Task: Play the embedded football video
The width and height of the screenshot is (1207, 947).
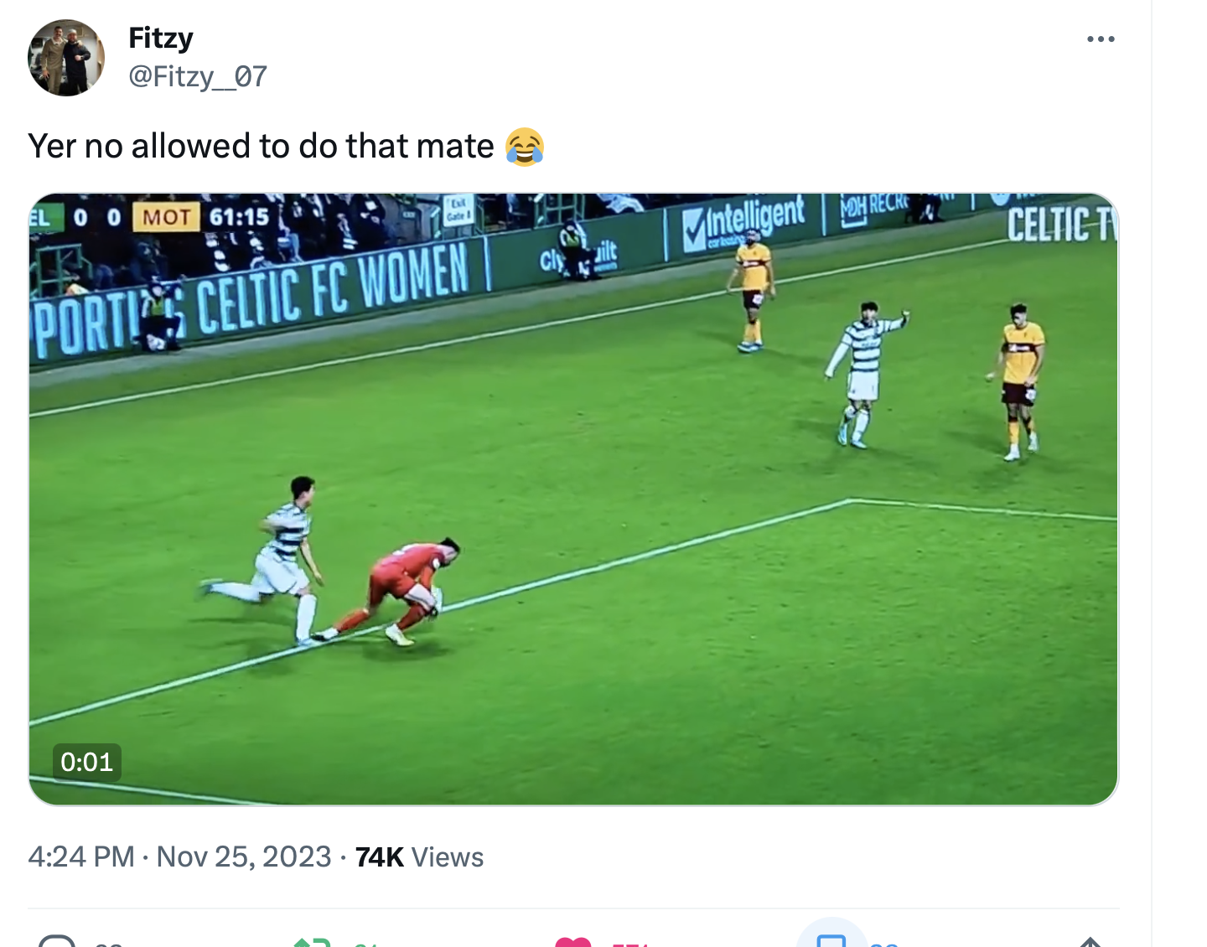Action: pyautogui.click(x=573, y=499)
